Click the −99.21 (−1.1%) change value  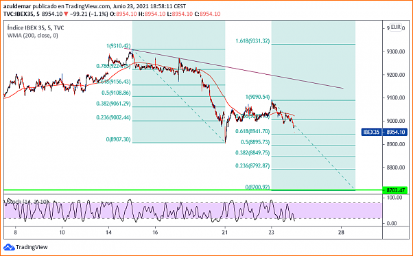pyautogui.click(x=89, y=14)
